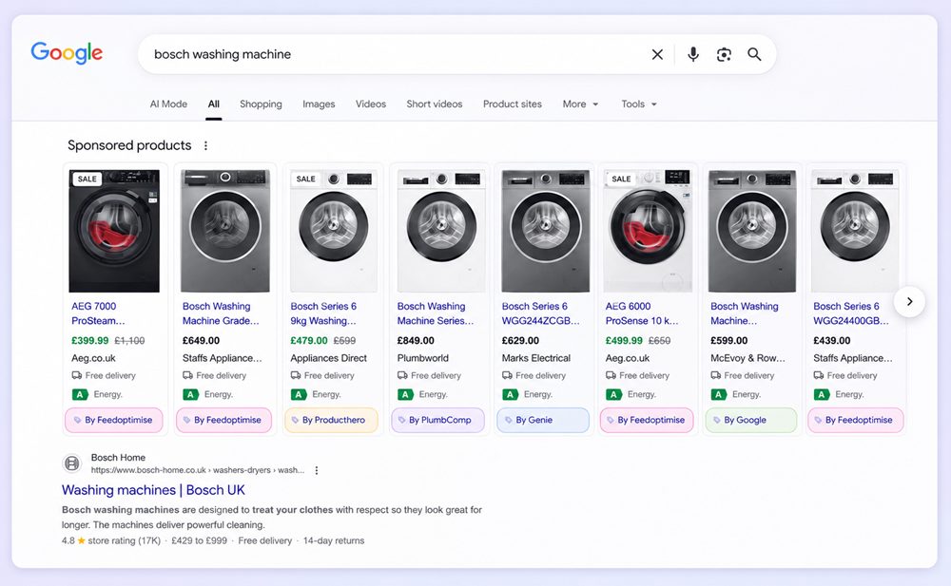The height and width of the screenshot is (586, 951).
Task: Click the magnifying glass search icon
Action: 754,54
